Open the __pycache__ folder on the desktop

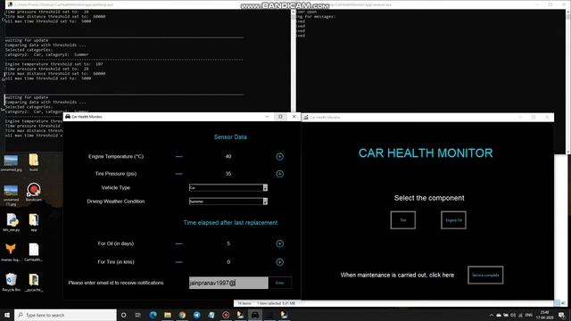pos(34,283)
